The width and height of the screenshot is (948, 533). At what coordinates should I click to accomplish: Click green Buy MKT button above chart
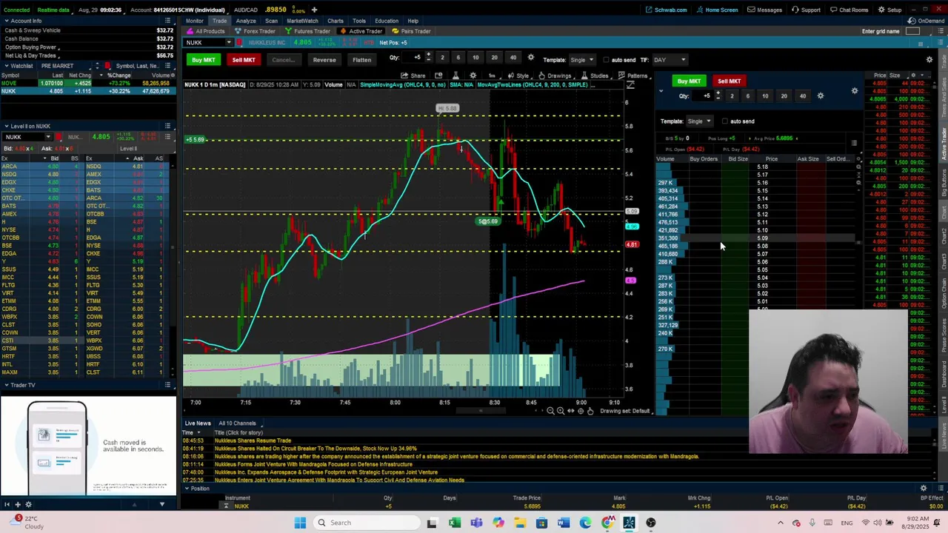204,60
